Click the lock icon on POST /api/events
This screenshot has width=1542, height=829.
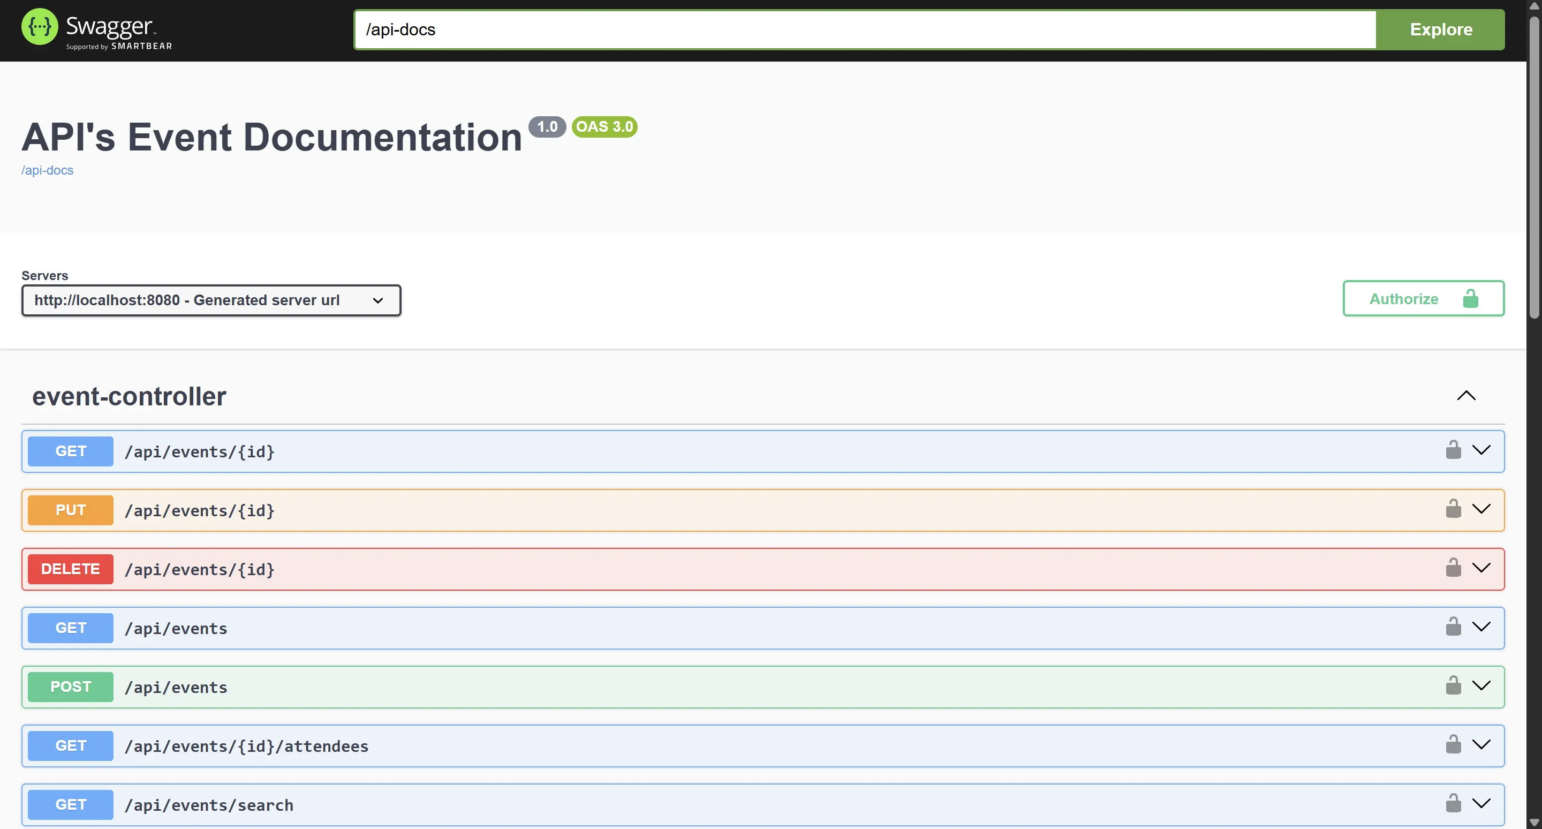1454,687
